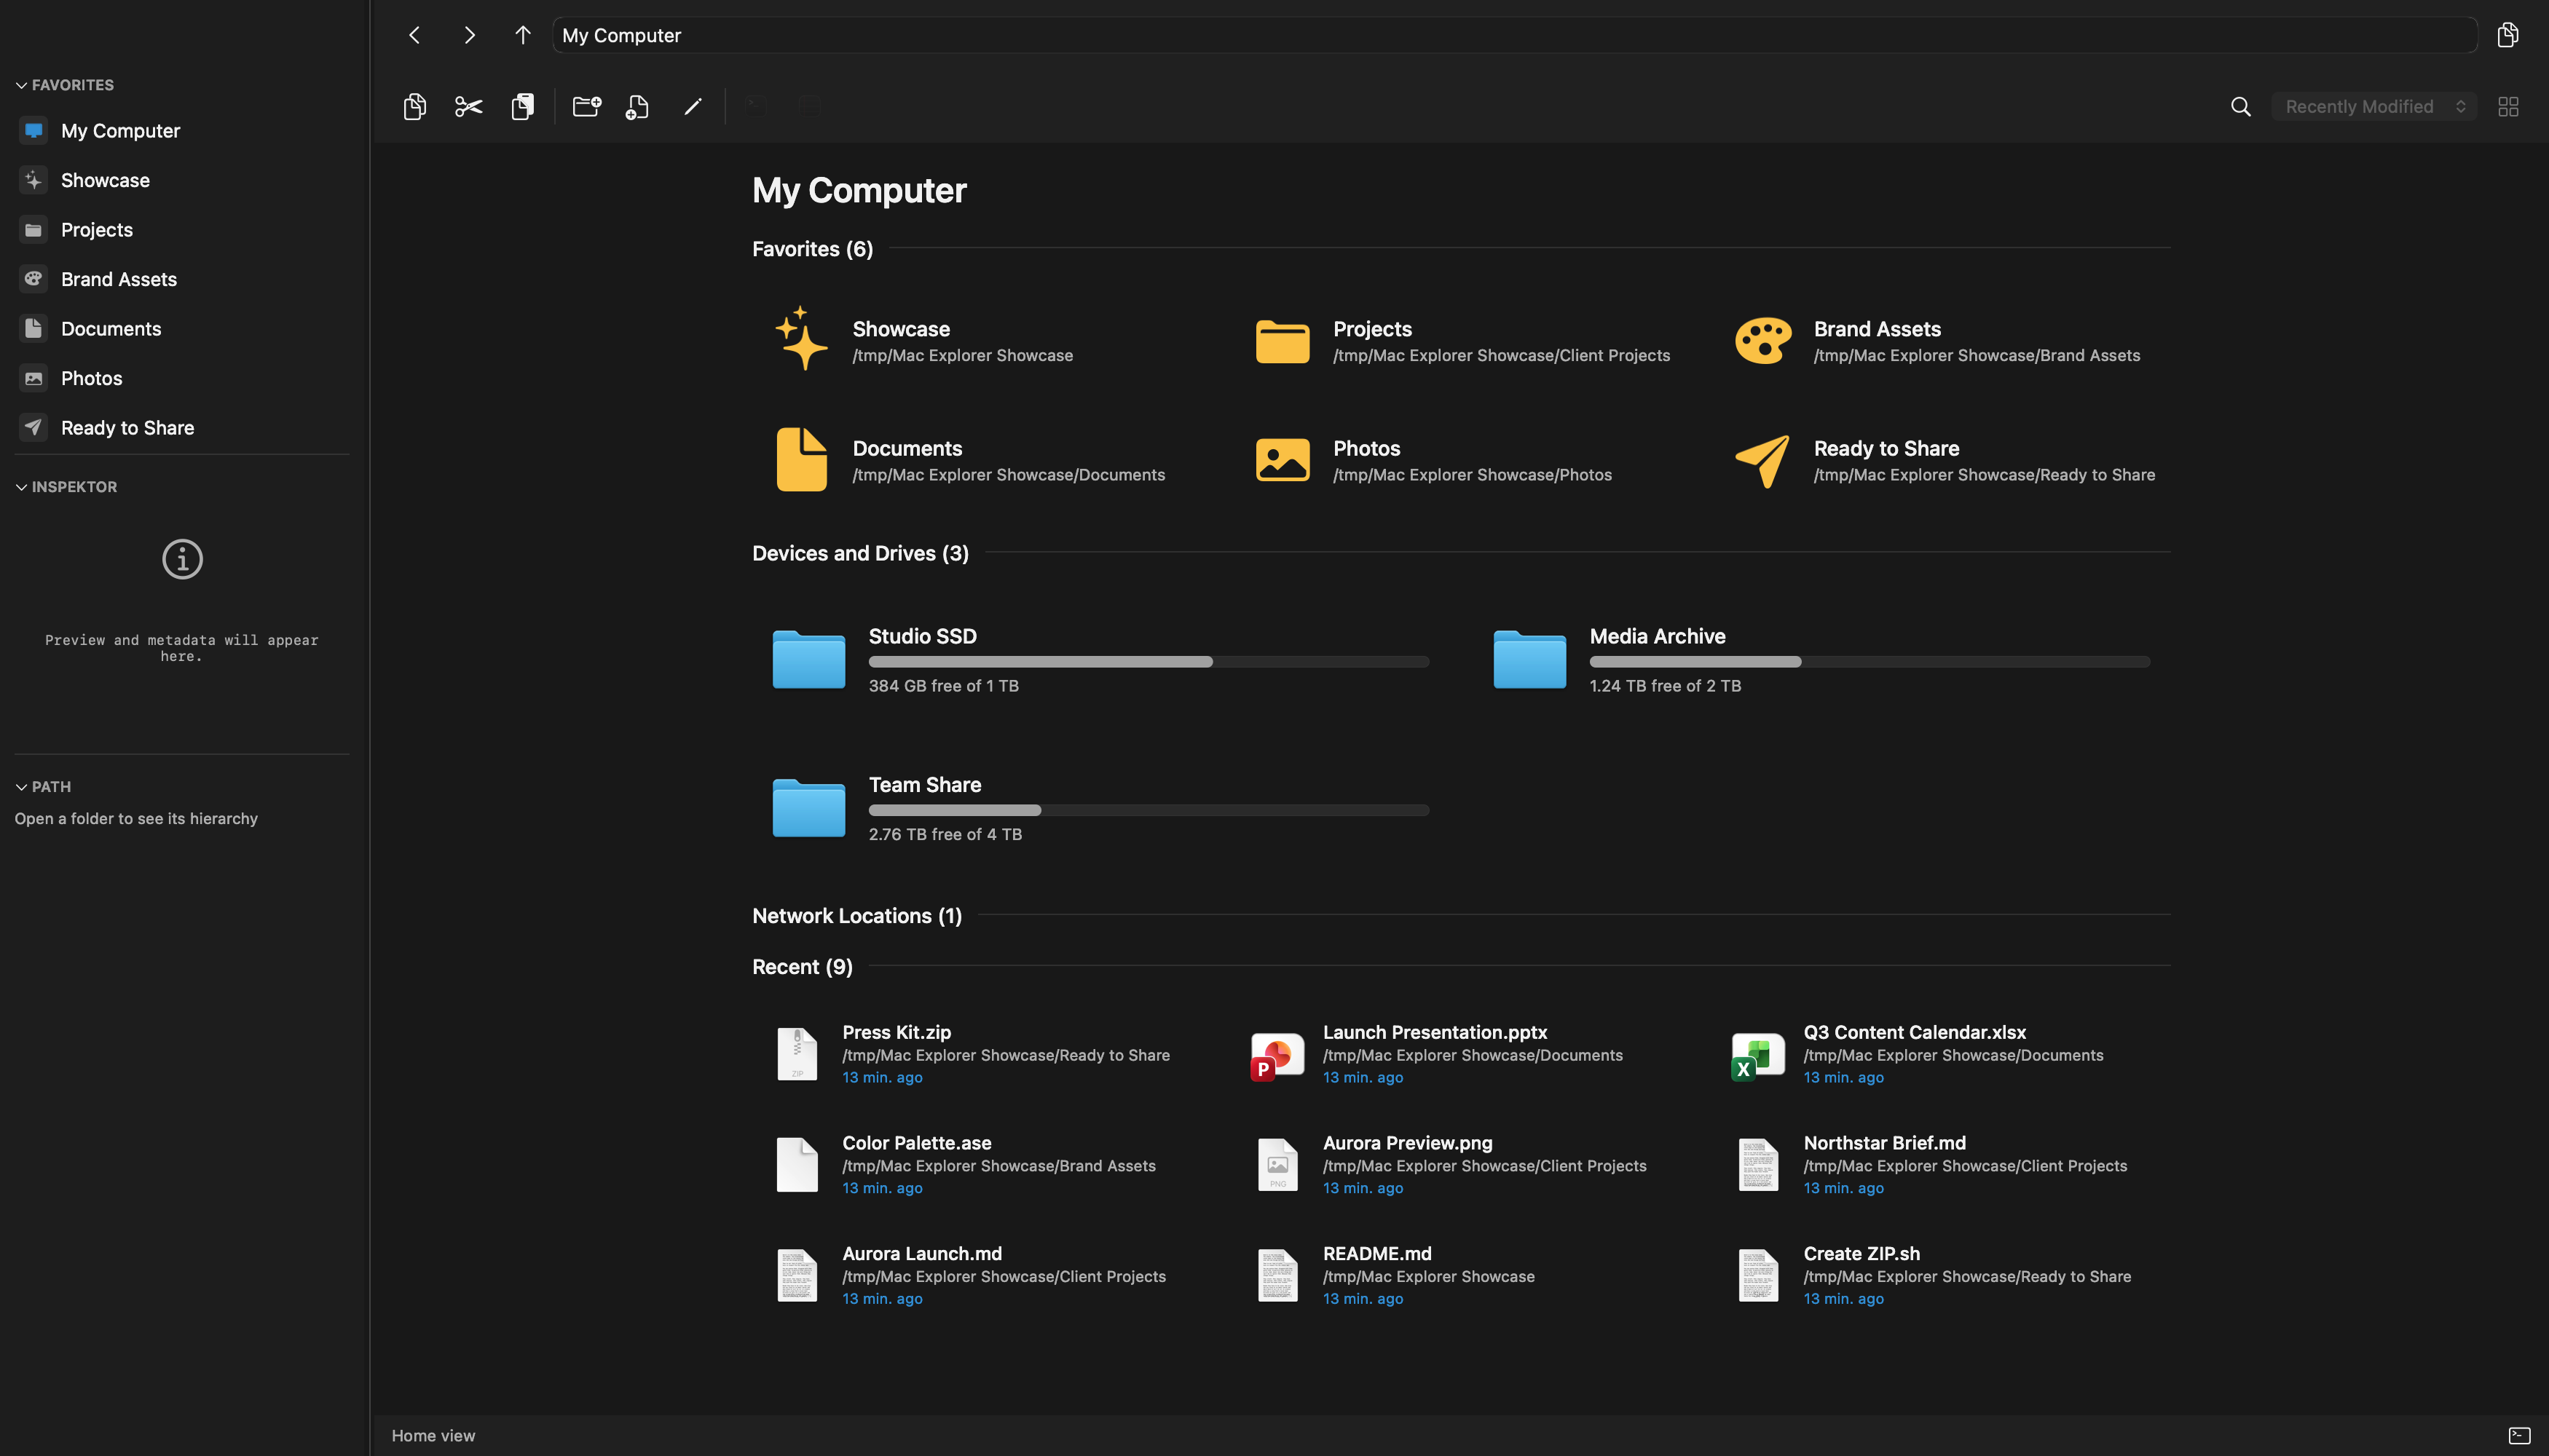This screenshot has height=1456, width=2549.
Task: Collapse the Favorites (6) group header
Action: (812, 249)
